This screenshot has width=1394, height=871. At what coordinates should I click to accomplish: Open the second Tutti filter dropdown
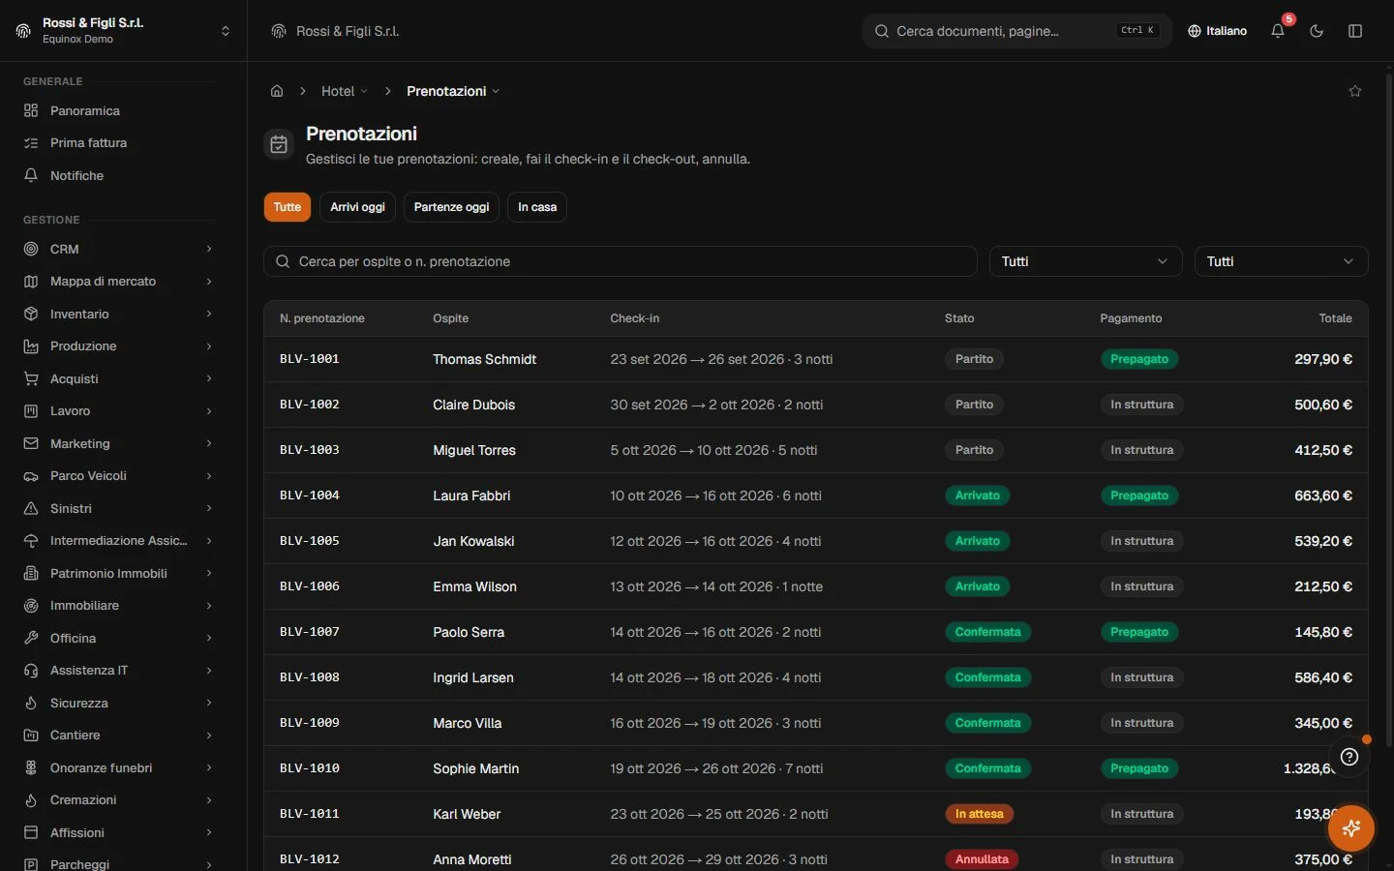pyautogui.click(x=1281, y=261)
